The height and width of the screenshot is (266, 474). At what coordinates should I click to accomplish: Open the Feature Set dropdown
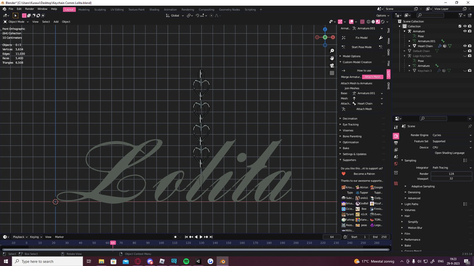pos(452,141)
